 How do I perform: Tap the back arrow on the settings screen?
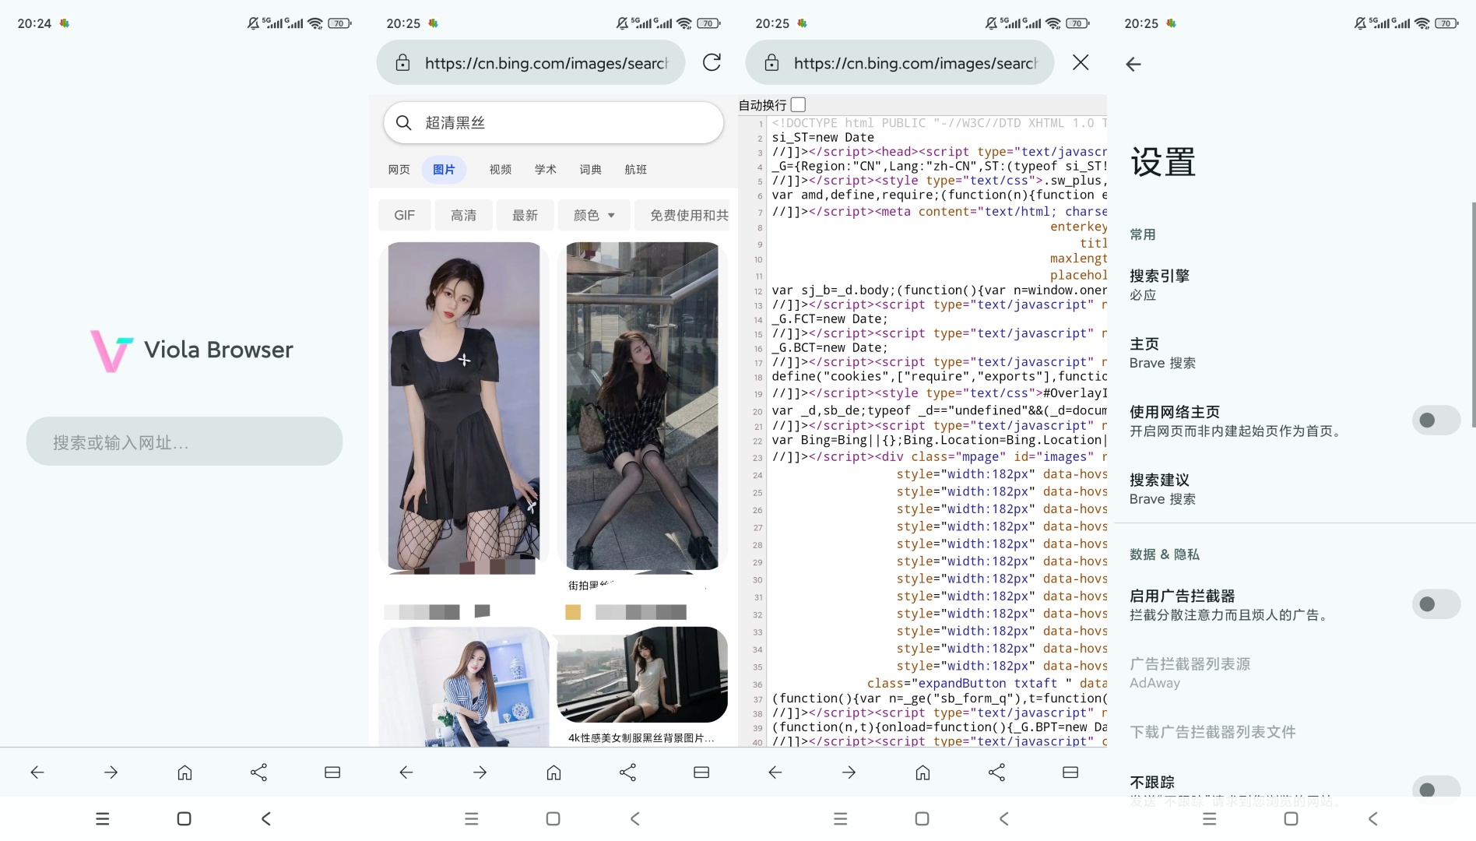click(x=1133, y=64)
